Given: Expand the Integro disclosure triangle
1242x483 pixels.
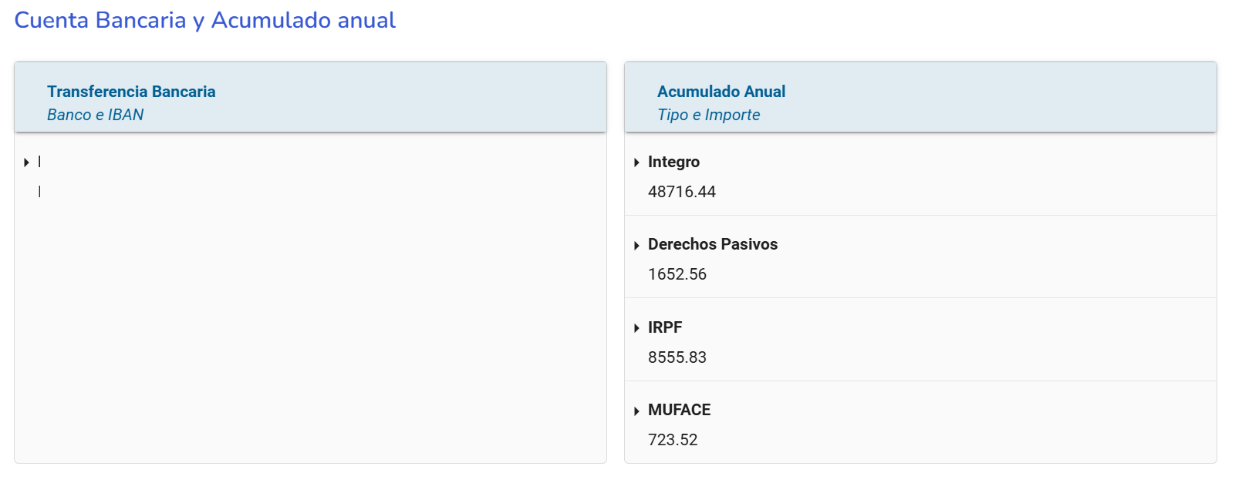Looking at the screenshot, I should click(x=636, y=163).
